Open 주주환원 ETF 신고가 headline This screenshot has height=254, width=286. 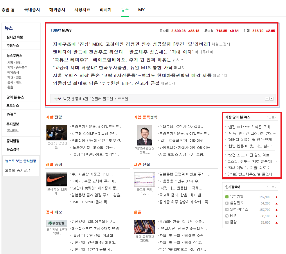click(106, 83)
